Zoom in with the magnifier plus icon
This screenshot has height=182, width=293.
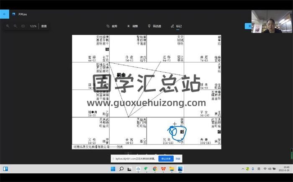(x=8, y=26)
